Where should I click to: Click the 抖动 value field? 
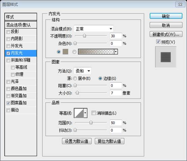pyautogui.click(x=116, y=130)
